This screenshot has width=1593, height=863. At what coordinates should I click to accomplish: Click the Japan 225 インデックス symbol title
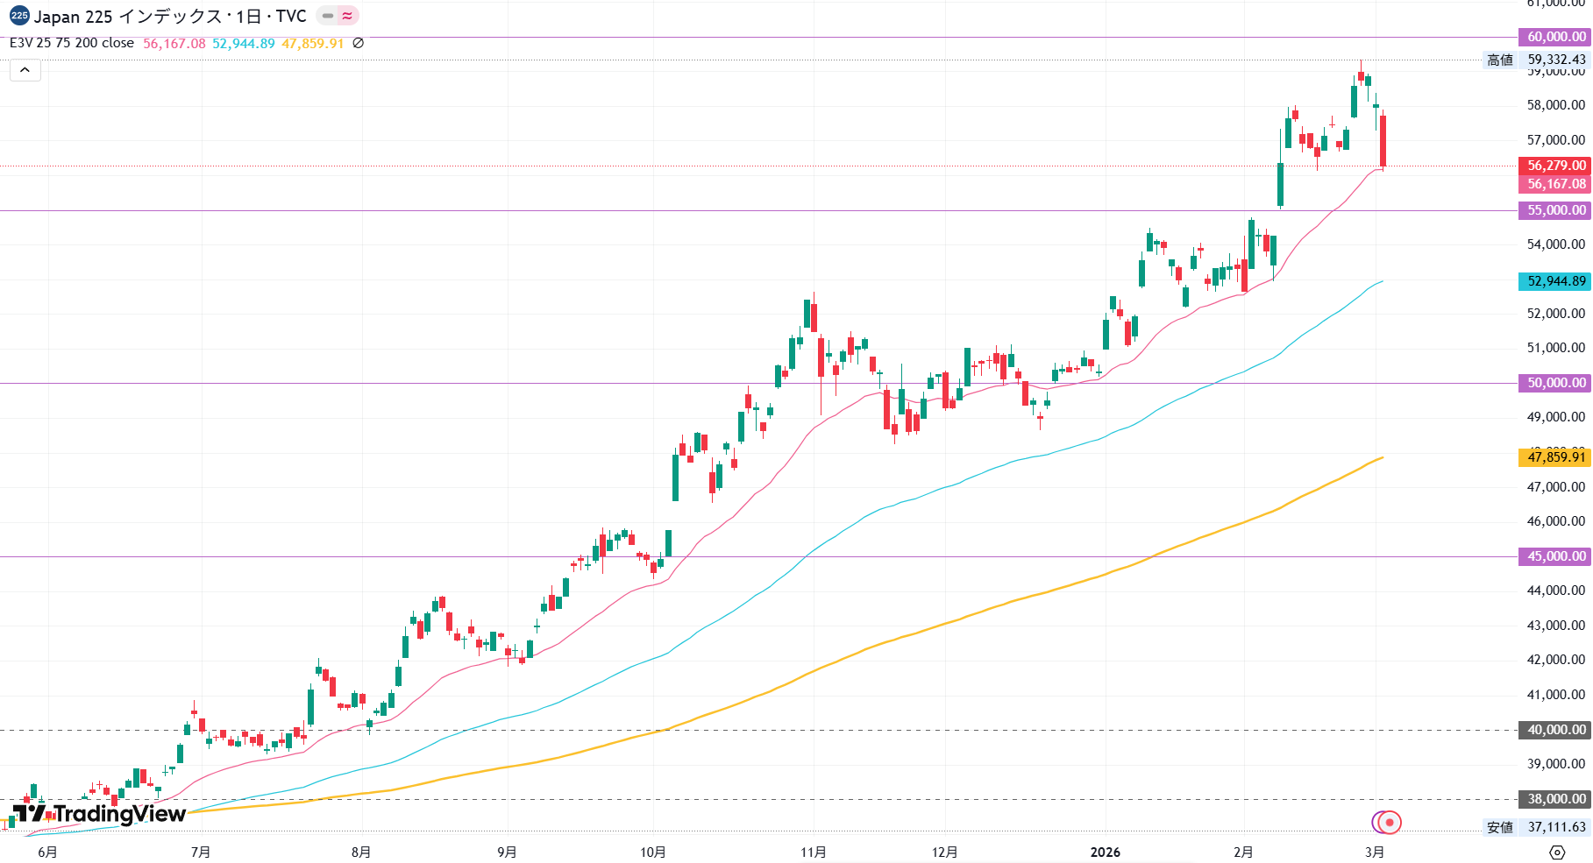tap(170, 17)
